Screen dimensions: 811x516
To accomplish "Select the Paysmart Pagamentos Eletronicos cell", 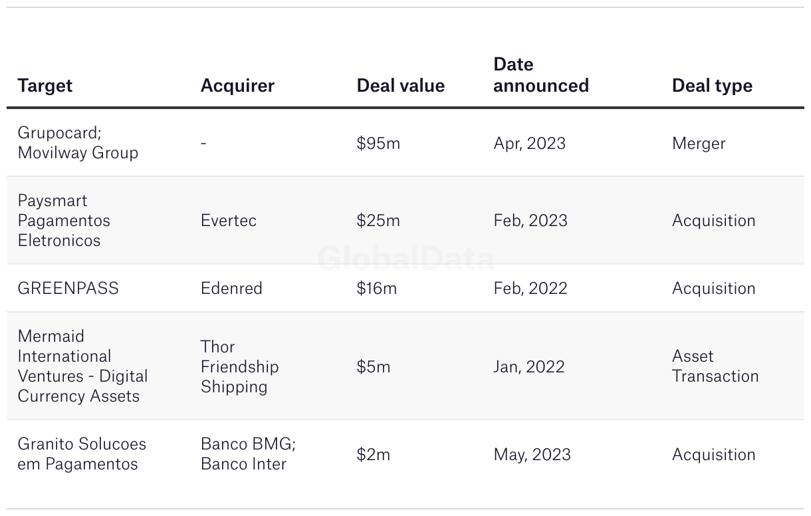I will [x=64, y=221].
